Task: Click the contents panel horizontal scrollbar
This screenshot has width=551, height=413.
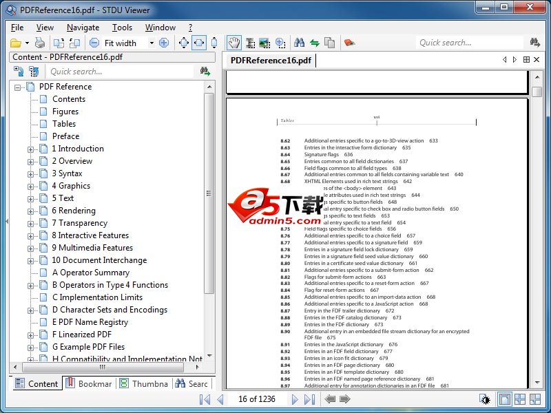Action: coord(103,368)
